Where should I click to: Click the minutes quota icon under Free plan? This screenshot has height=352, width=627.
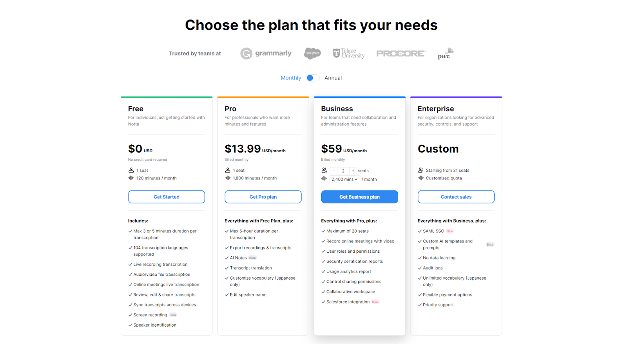(130, 178)
